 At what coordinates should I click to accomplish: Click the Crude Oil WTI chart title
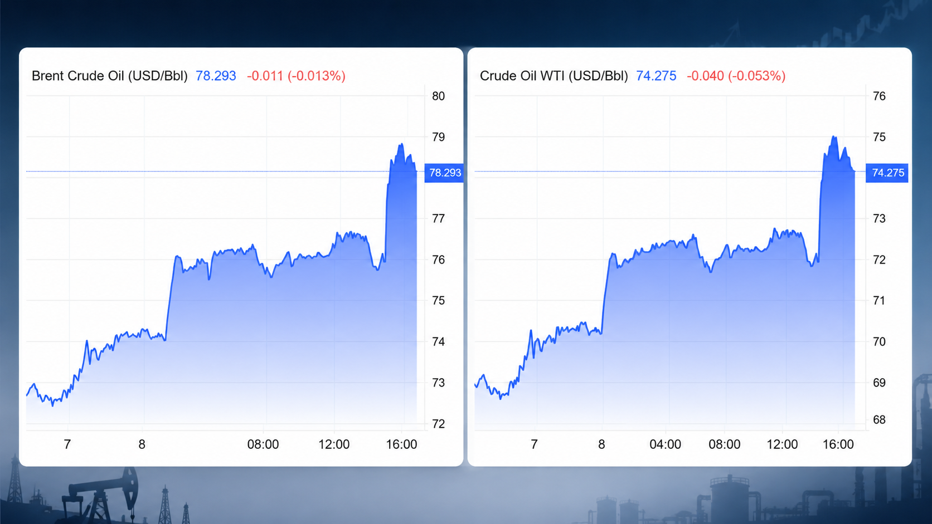click(x=554, y=76)
